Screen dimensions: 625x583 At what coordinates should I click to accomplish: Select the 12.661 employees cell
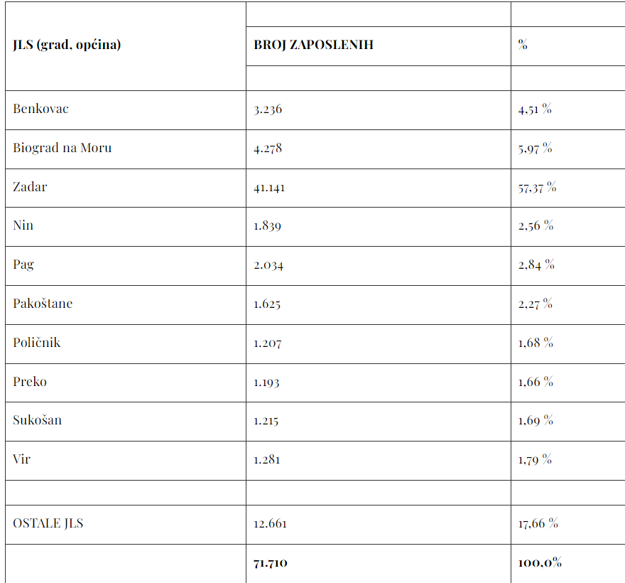270,524
